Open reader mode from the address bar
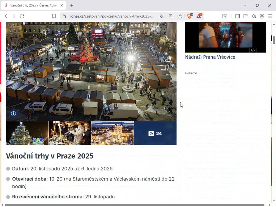Viewport: 276px width, 207px height. click(171, 16)
